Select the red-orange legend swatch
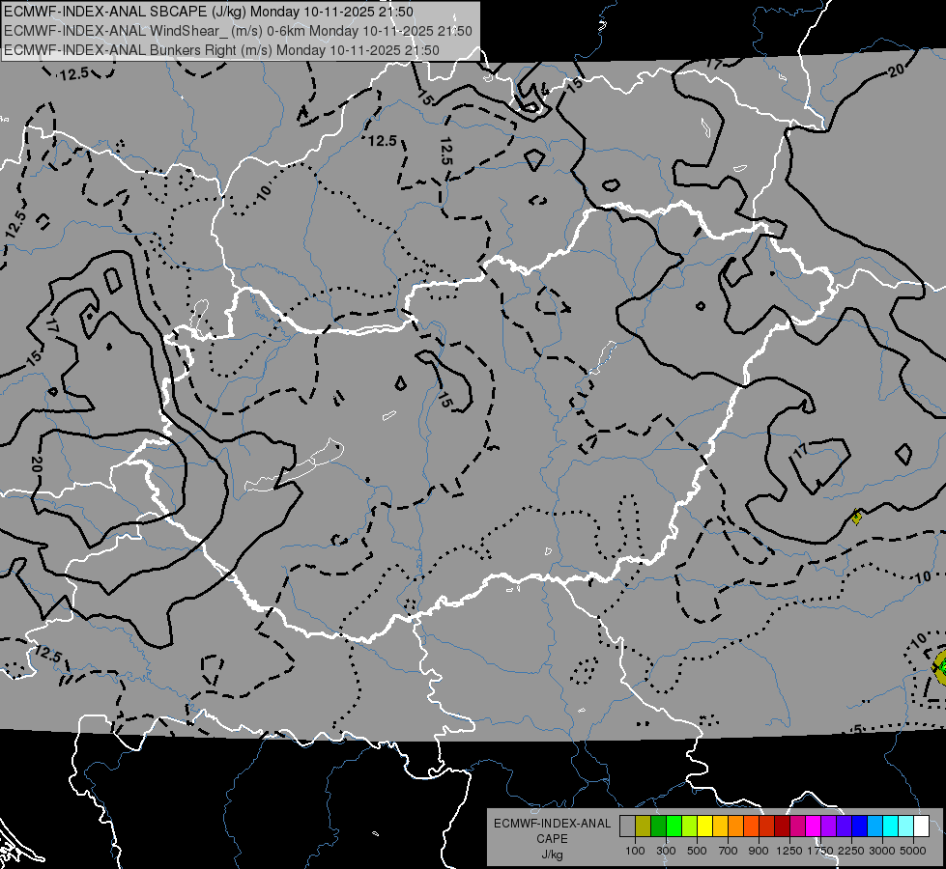Screen dimensions: 946x869 tap(751, 827)
